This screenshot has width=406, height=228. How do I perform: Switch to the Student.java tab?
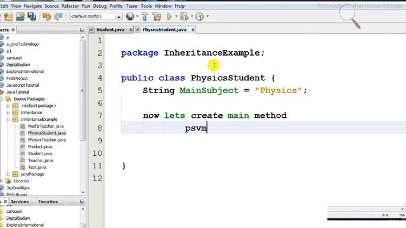point(110,30)
